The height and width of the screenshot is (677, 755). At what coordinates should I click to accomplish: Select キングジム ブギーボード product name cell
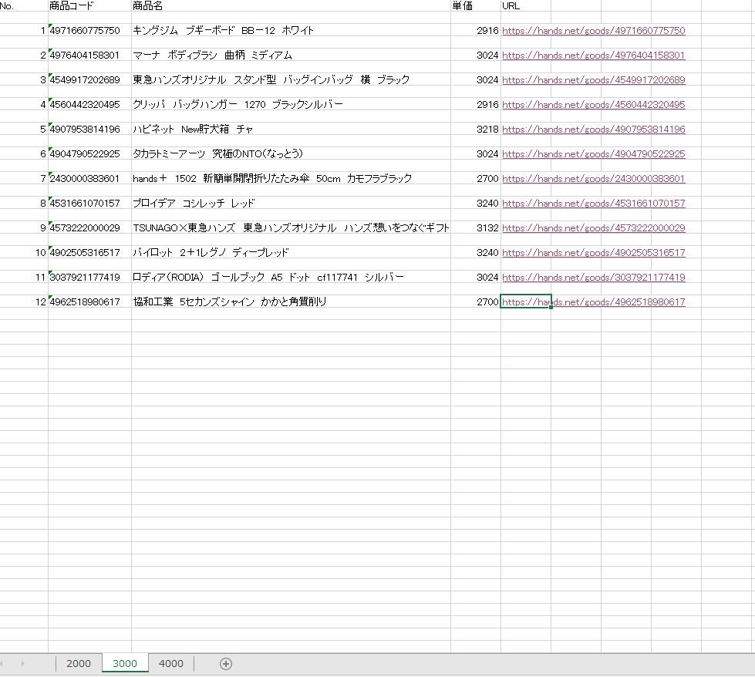[x=291, y=30]
